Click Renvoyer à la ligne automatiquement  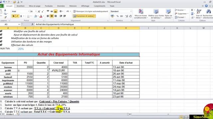pyautogui.click(x=91, y=11)
